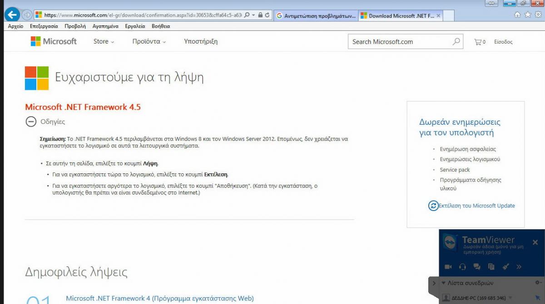Screen dimensions: 545x304
Task: Click the Microsoft Update circular arrows icon
Action: (433, 206)
